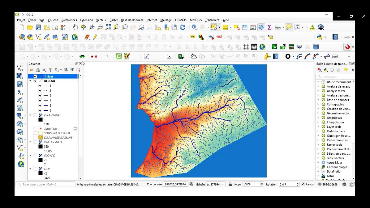Toggle snapping with the red magnet icon
The height and width of the screenshot is (208, 370).
[x=347, y=47]
